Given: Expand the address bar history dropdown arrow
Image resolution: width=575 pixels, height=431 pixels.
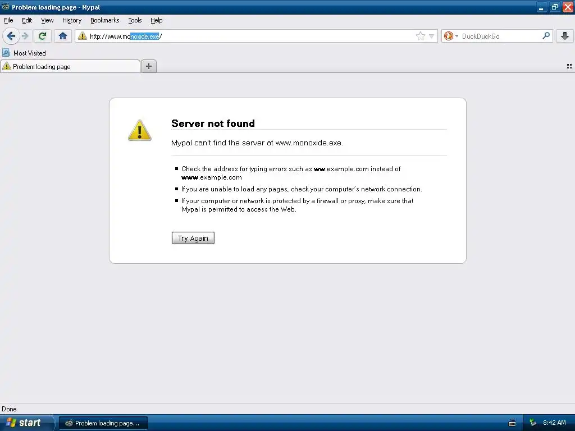Looking at the screenshot, I should click(x=432, y=36).
